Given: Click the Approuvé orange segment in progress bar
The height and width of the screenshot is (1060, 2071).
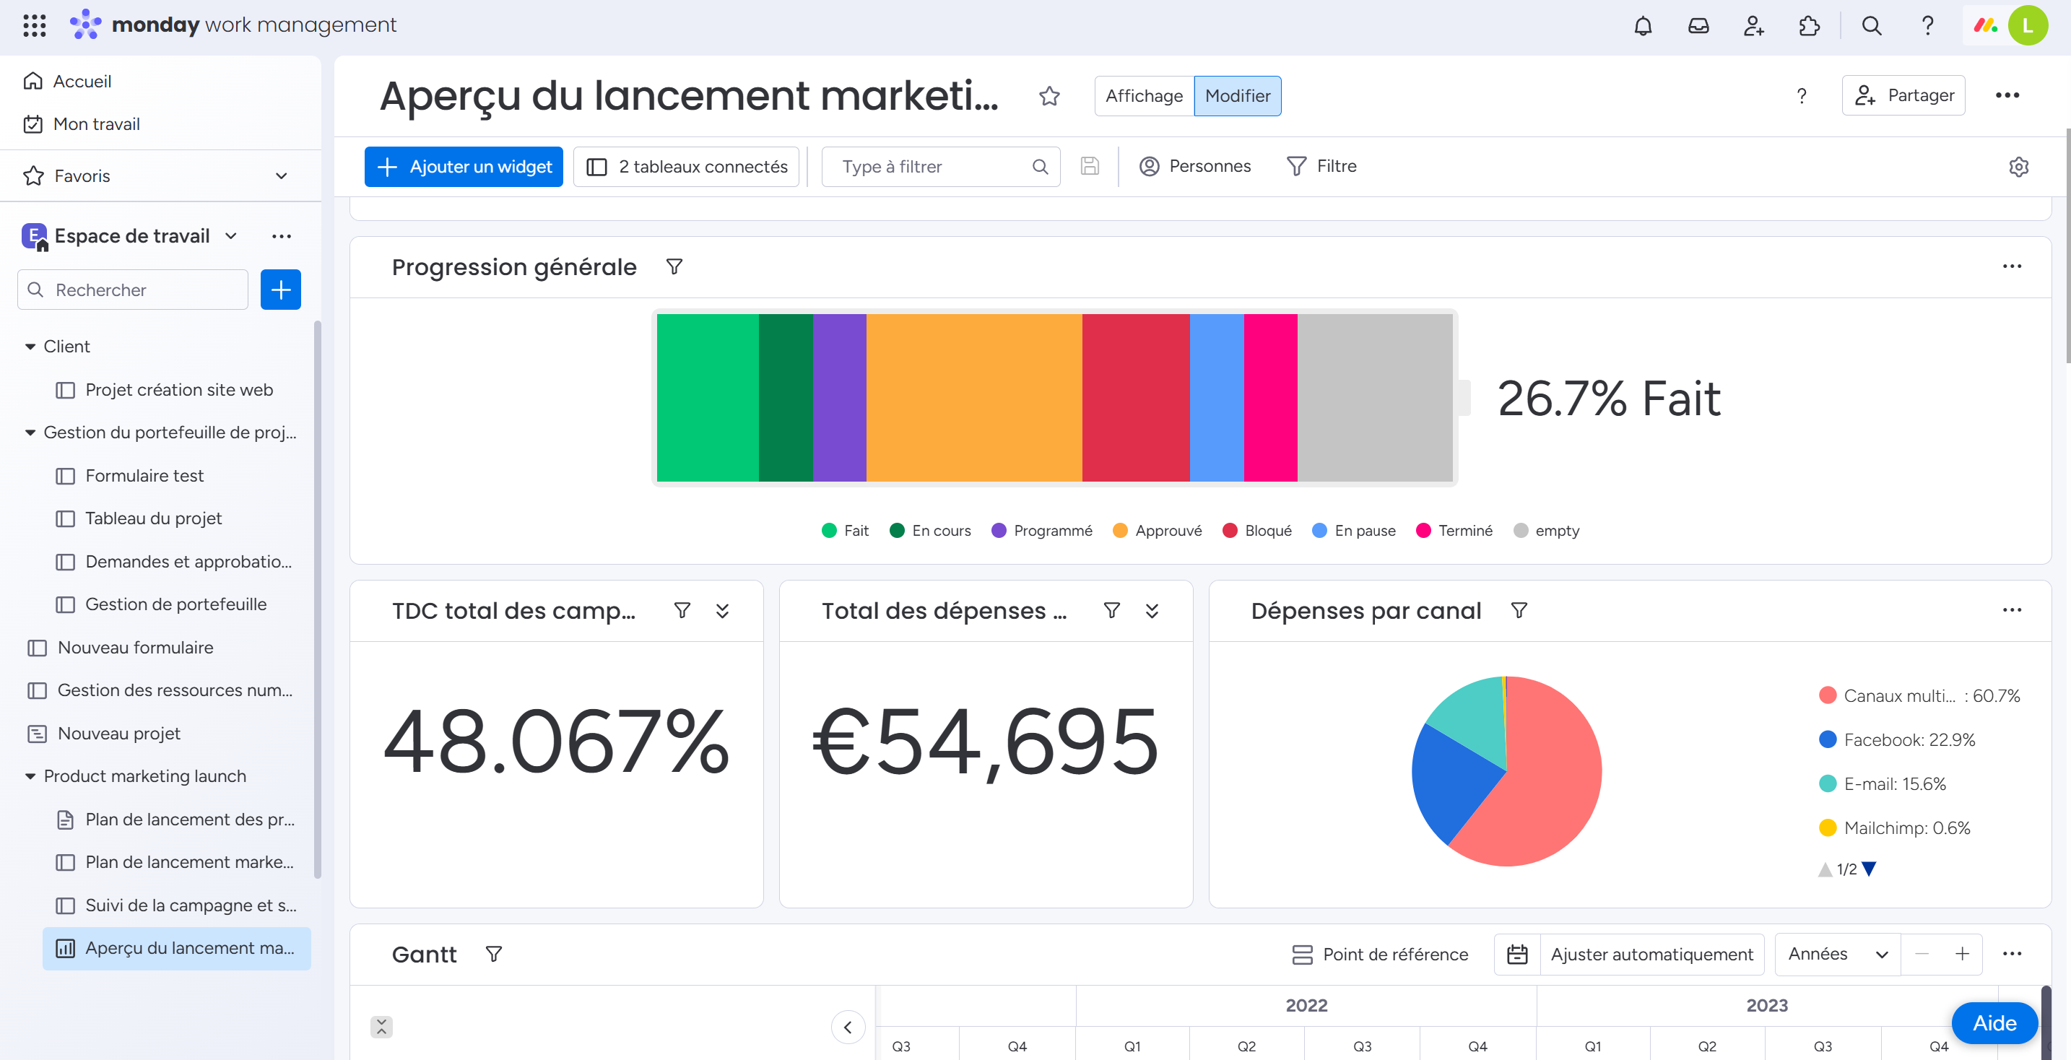Looking at the screenshot, I should click(x=973, y=398).
